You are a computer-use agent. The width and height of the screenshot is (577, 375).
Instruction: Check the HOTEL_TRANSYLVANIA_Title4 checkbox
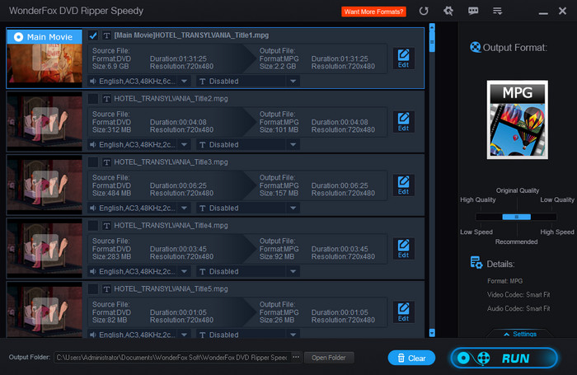(93, 225)
